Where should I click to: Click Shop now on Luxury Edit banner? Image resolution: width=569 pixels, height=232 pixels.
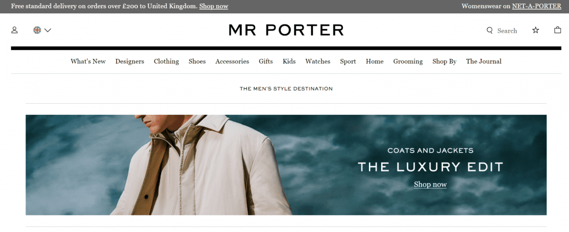coord(431,184)
